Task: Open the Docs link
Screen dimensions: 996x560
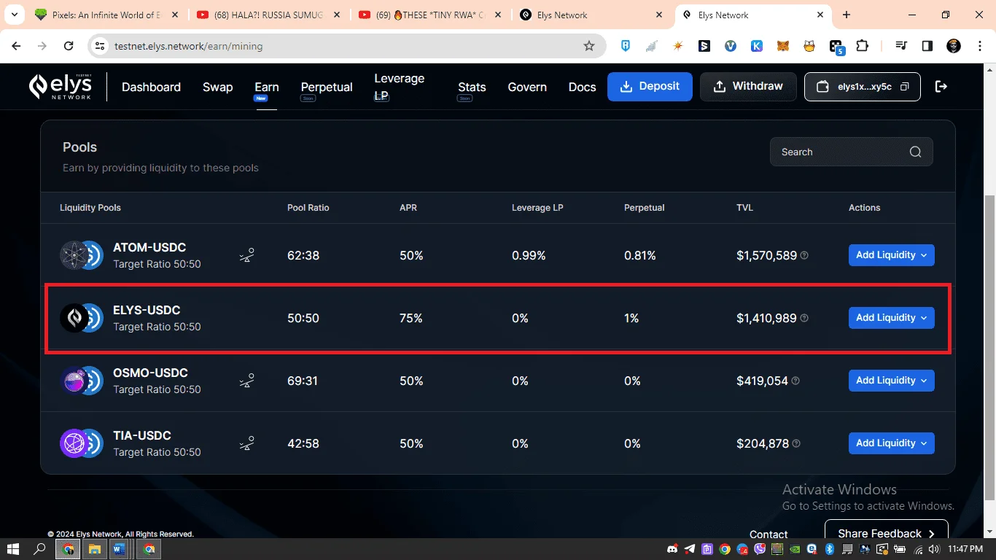Action: (582, 87)
